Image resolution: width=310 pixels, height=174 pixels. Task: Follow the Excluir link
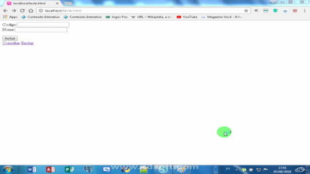27,43
